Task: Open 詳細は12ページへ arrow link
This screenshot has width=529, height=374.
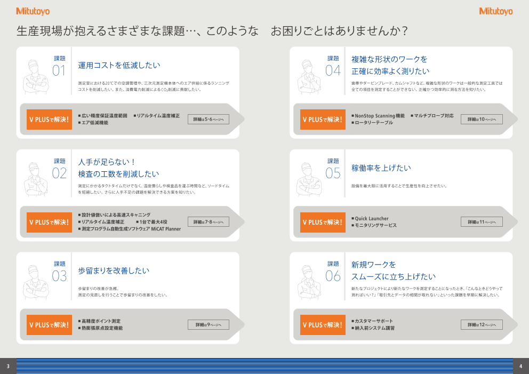Action: (x=482, y=324)
